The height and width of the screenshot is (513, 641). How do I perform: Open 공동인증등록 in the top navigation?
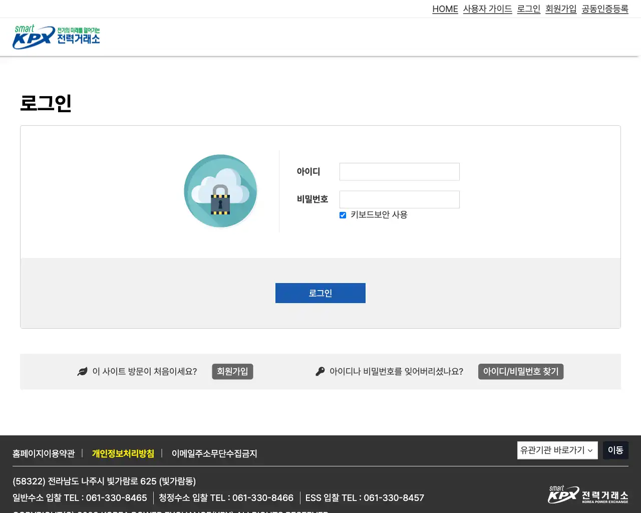[605, 9]
